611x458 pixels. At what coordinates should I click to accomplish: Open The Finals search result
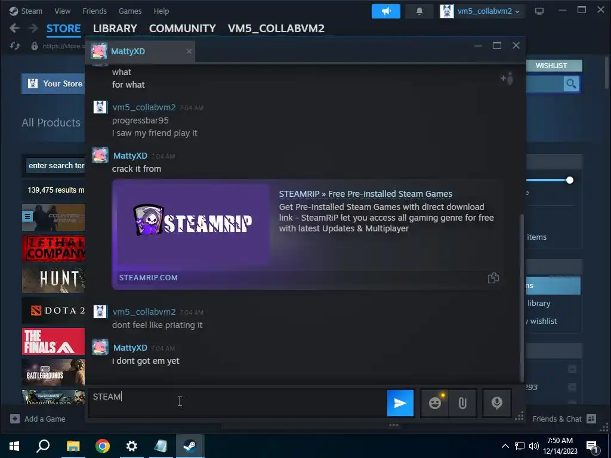tap(53, 342)
